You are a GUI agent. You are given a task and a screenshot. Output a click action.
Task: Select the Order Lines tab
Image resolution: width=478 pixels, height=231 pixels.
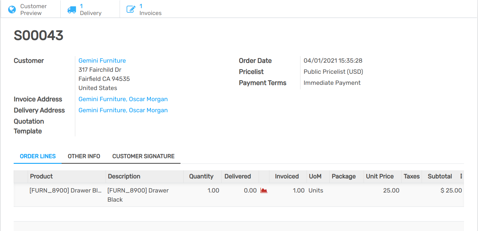38,156
